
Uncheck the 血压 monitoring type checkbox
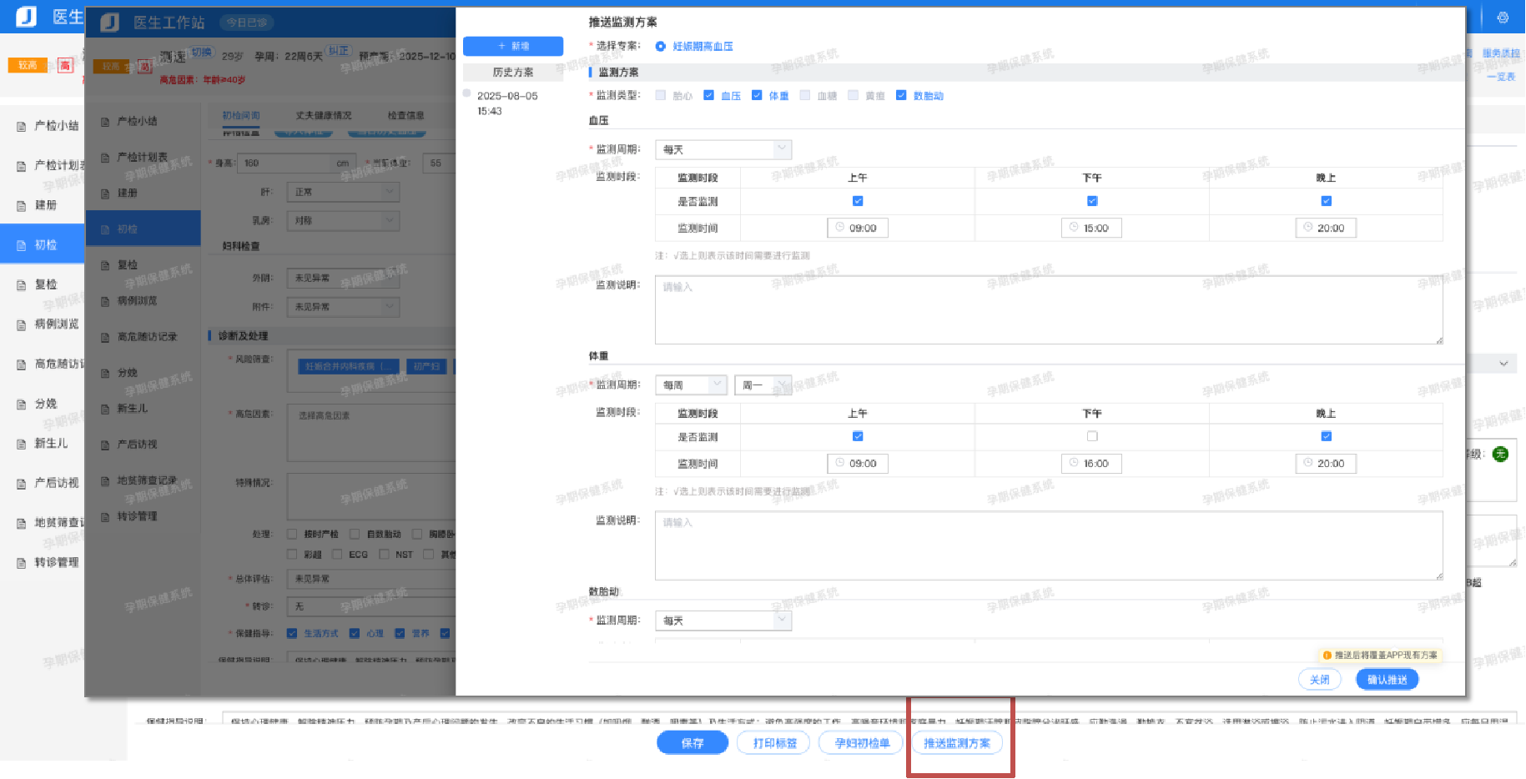(x=708, y=95)
